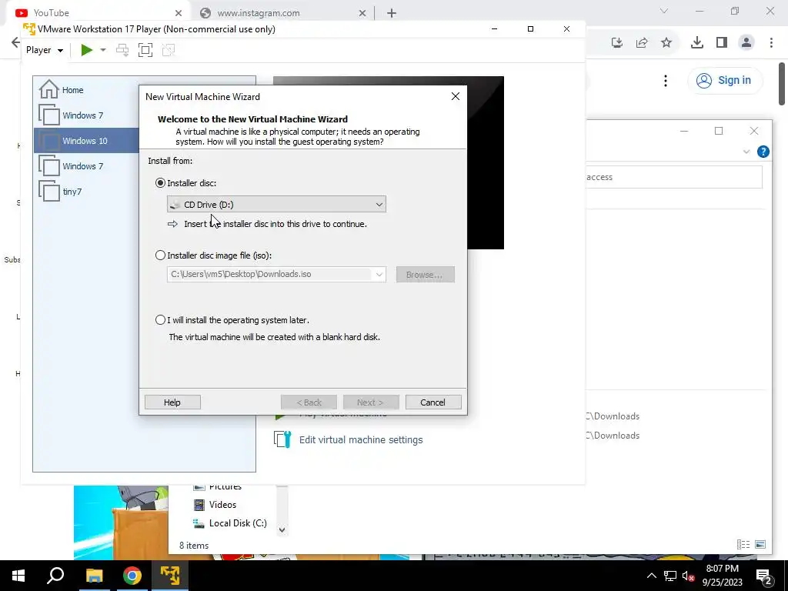Switch to the www.instagram.com browser tab
This screenshot has width=788, height=591.
282,13
